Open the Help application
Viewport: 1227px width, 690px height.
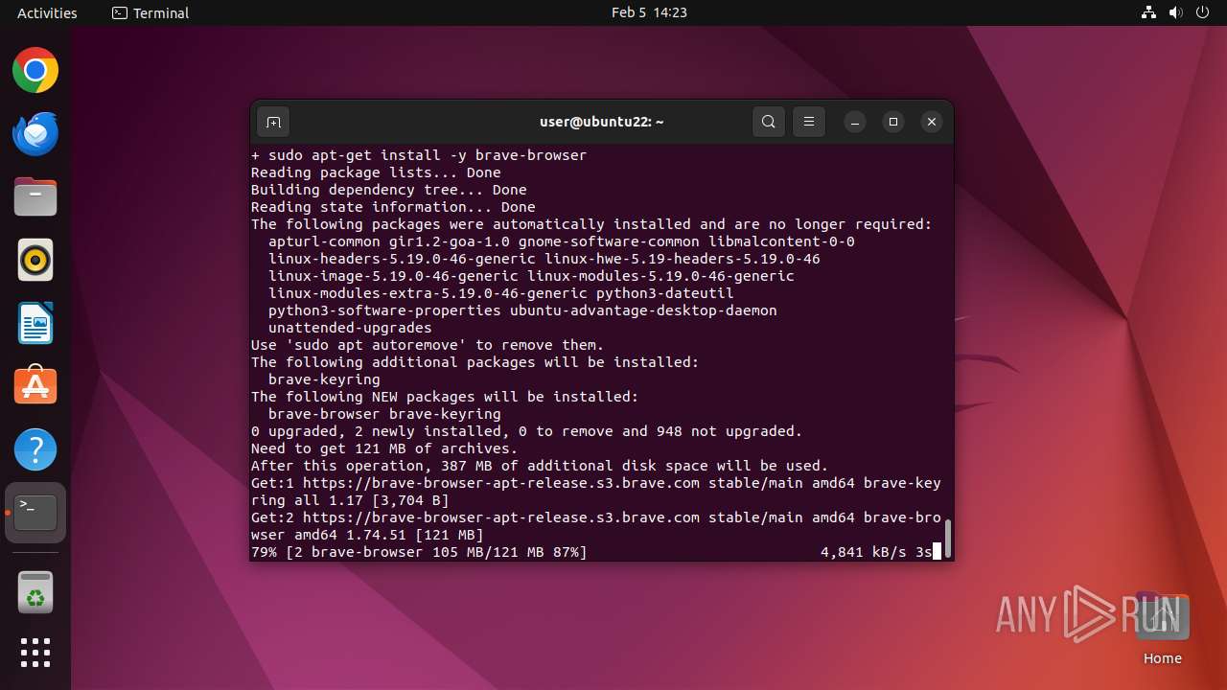tap(35, 449)
